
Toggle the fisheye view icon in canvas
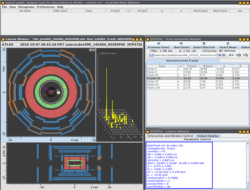(92, 50)
